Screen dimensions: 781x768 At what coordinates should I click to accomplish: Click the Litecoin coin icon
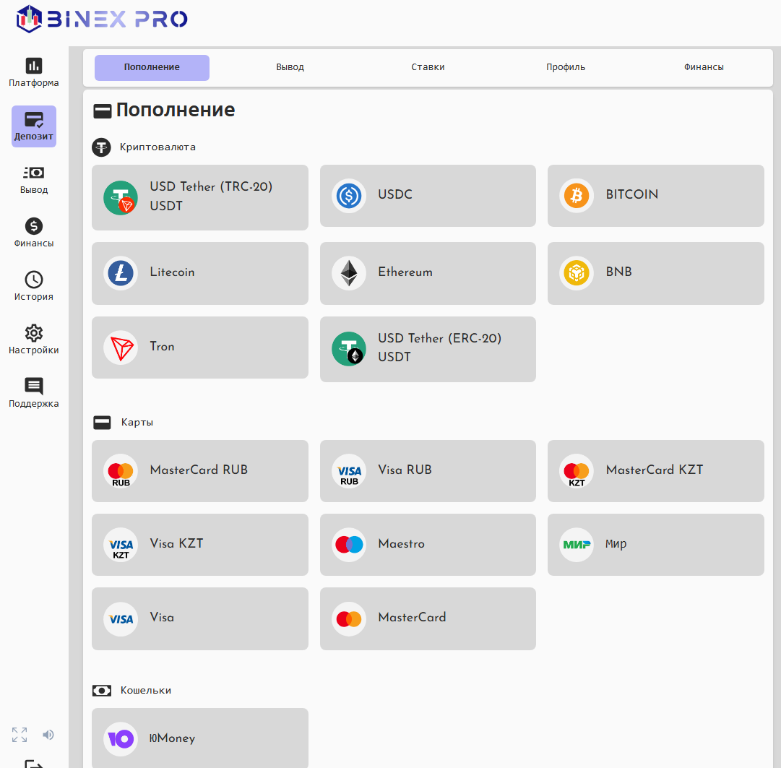[x=121, y=273]
